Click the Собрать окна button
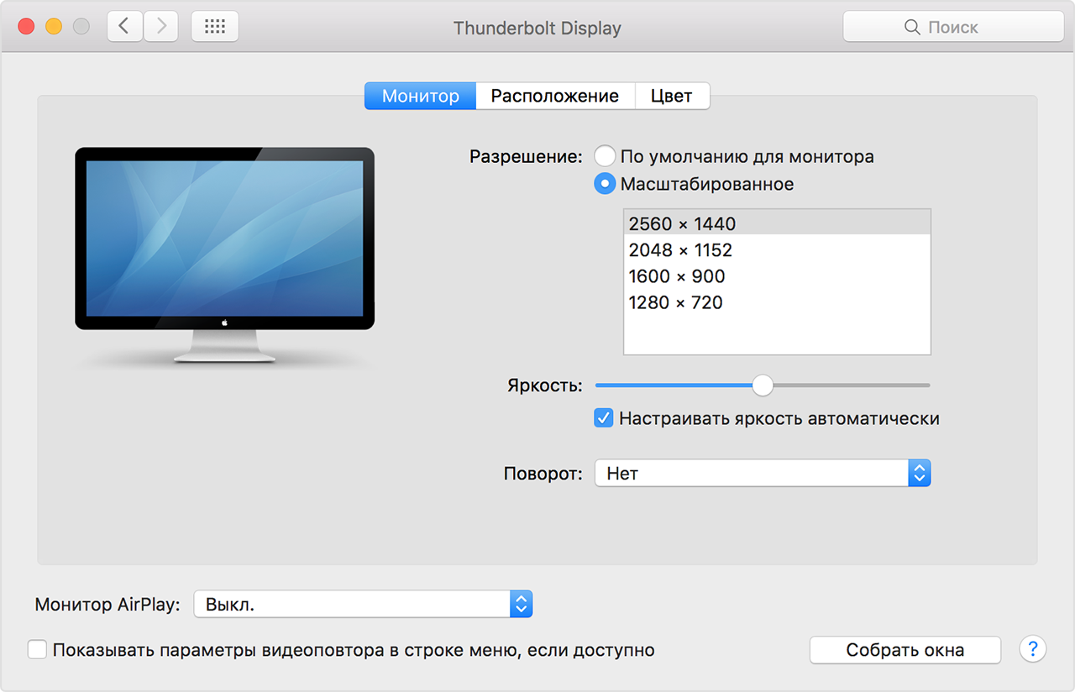1075x692 pixels. (905, 650)
